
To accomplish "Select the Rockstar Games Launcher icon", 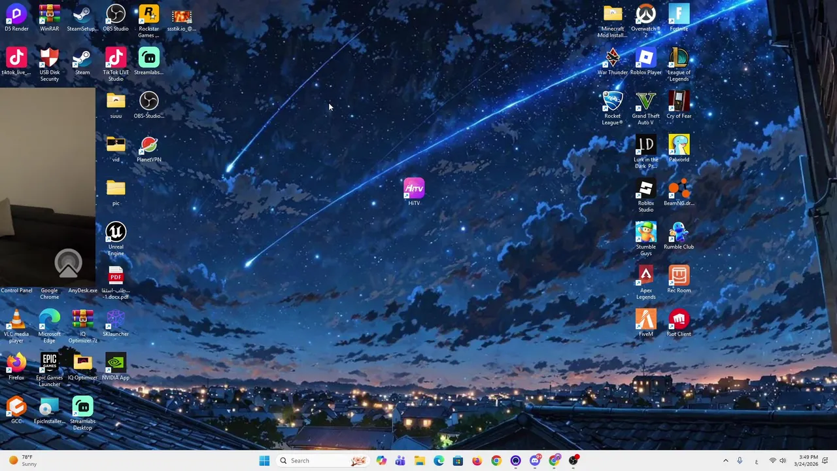I will click(148, 21).
